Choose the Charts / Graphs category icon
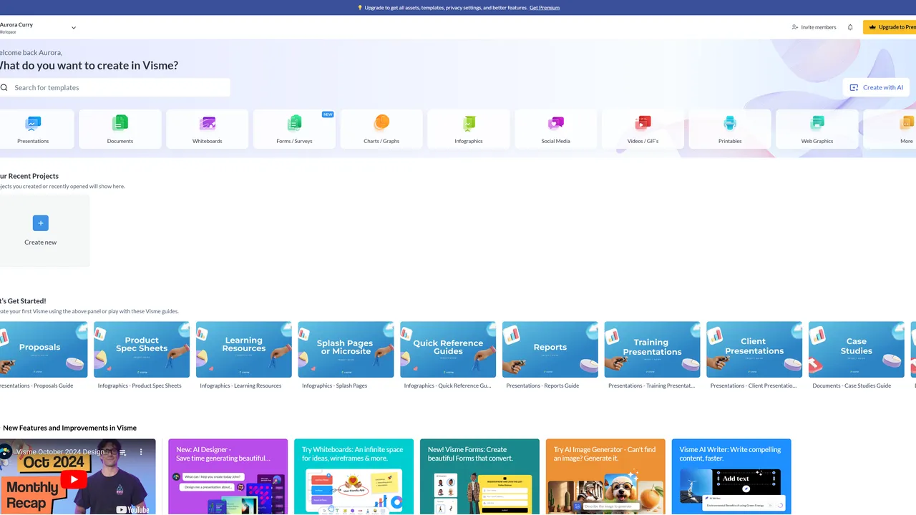Image resolution: width=916 pixels, height=515 pixels. [x=381, y=123]
